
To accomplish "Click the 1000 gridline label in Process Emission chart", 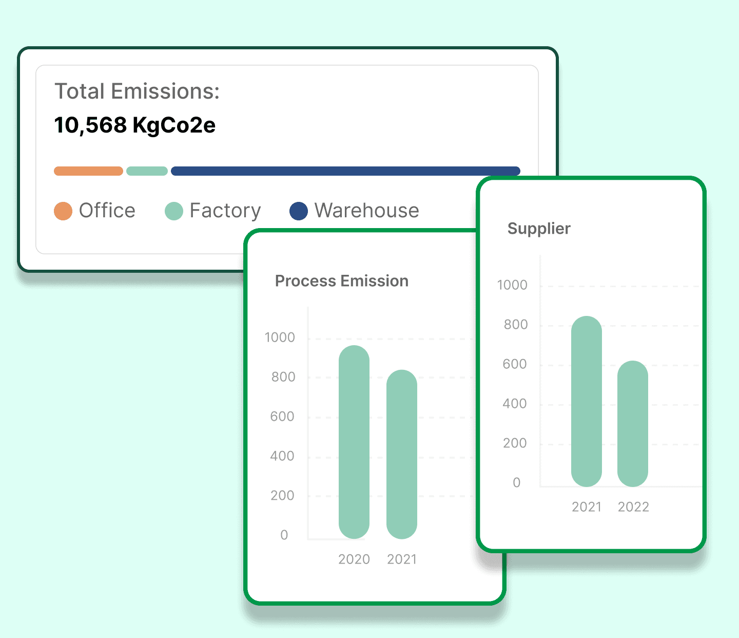I will point(280,337).
